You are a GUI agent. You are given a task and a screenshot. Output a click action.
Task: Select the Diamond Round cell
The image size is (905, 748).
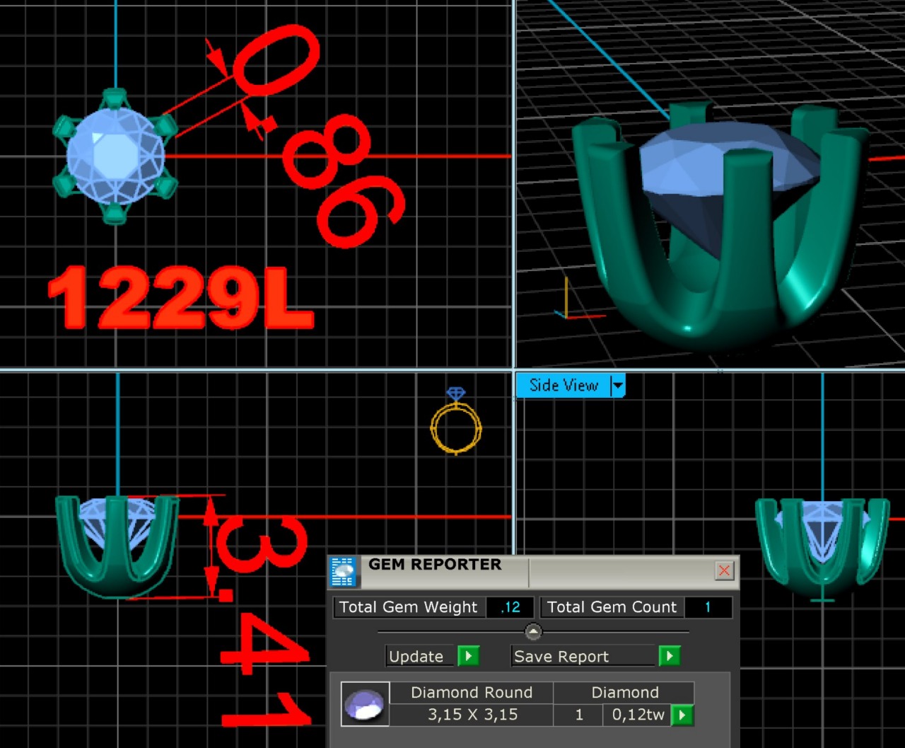click(472, 693)
